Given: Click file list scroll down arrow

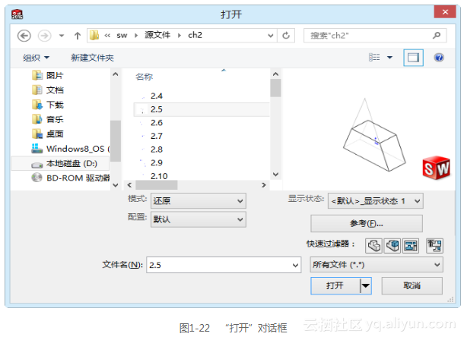Looking at the screenshot, I should pos(275,174).
